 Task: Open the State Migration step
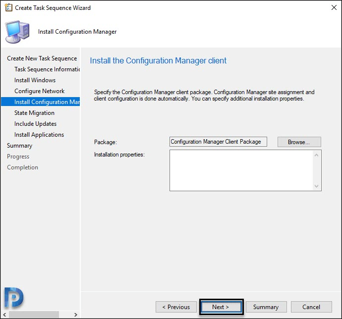pos(35,113)
